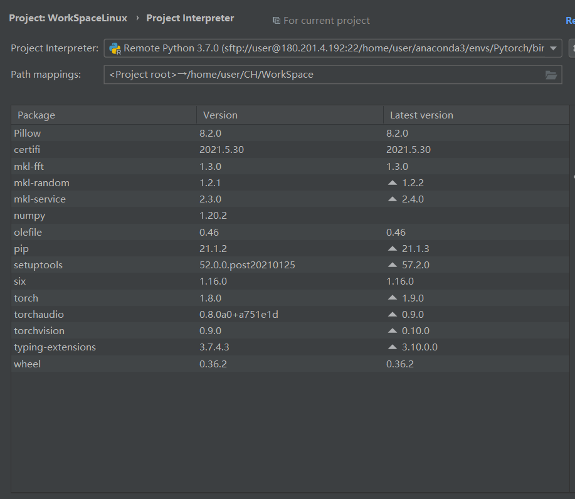Select the Pillow package row
Screen dimensions: 575x499
[x=290, y=133]
